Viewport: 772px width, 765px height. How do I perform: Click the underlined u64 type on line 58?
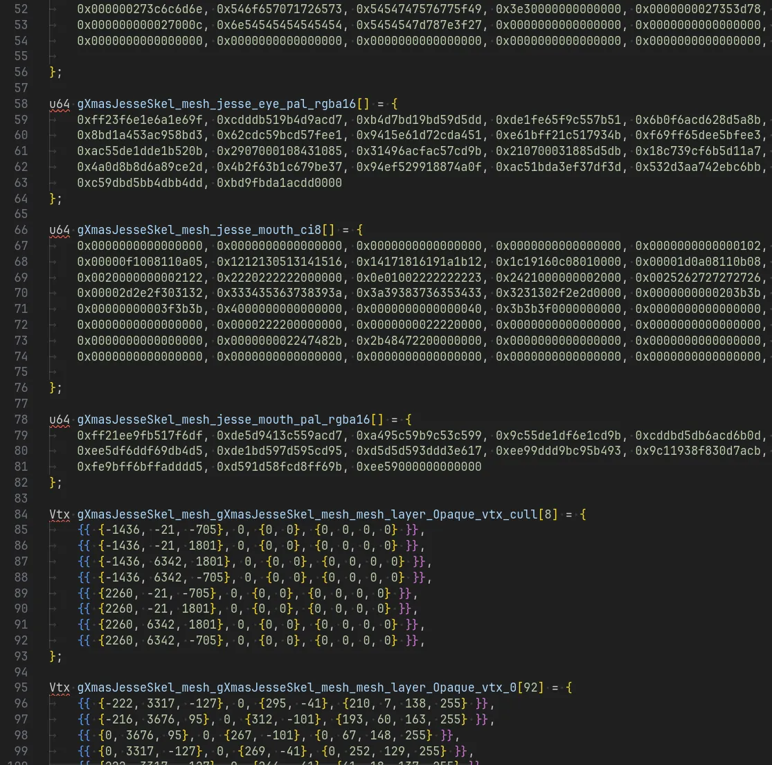tap(60, 104)
